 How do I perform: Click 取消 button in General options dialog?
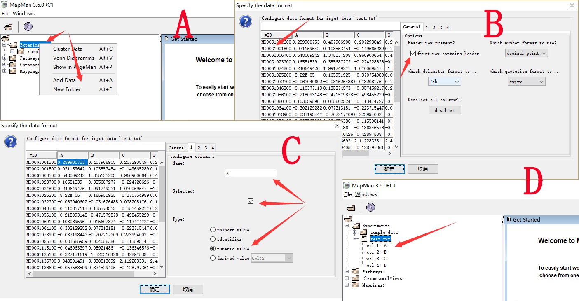pyautogui.click(x=423, y=169)
